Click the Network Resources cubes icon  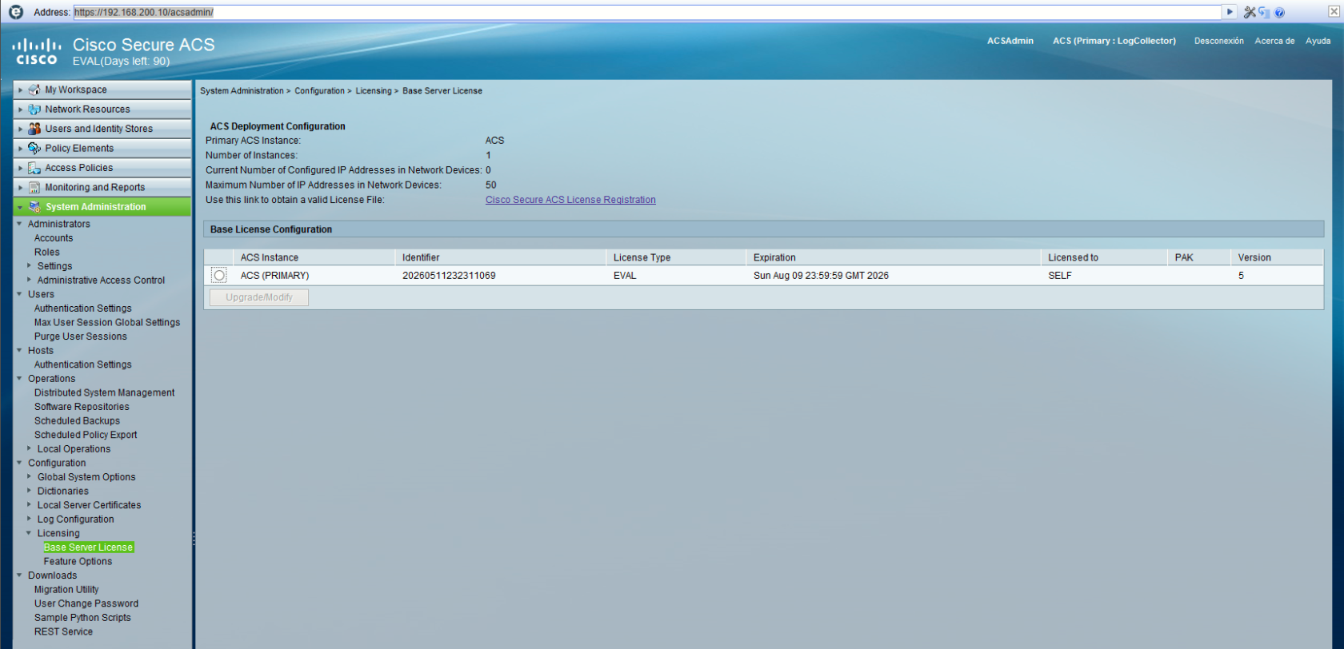point(34,109)
